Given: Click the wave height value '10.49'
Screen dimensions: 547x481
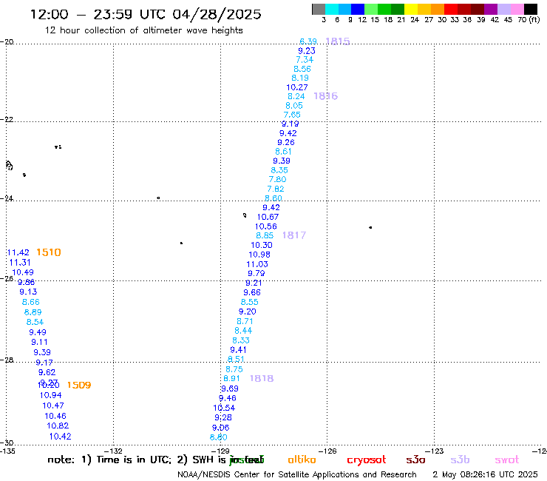Looking at the screenshot, I should 23,272.
